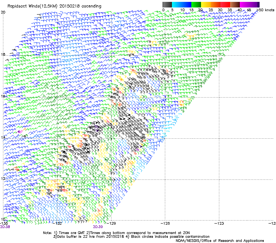This screenshot has height=243, width=276.
Task: Click the 'Rapidscat Winds(12.5KM) 20150218 ascending' title
Action: [54, 6]
